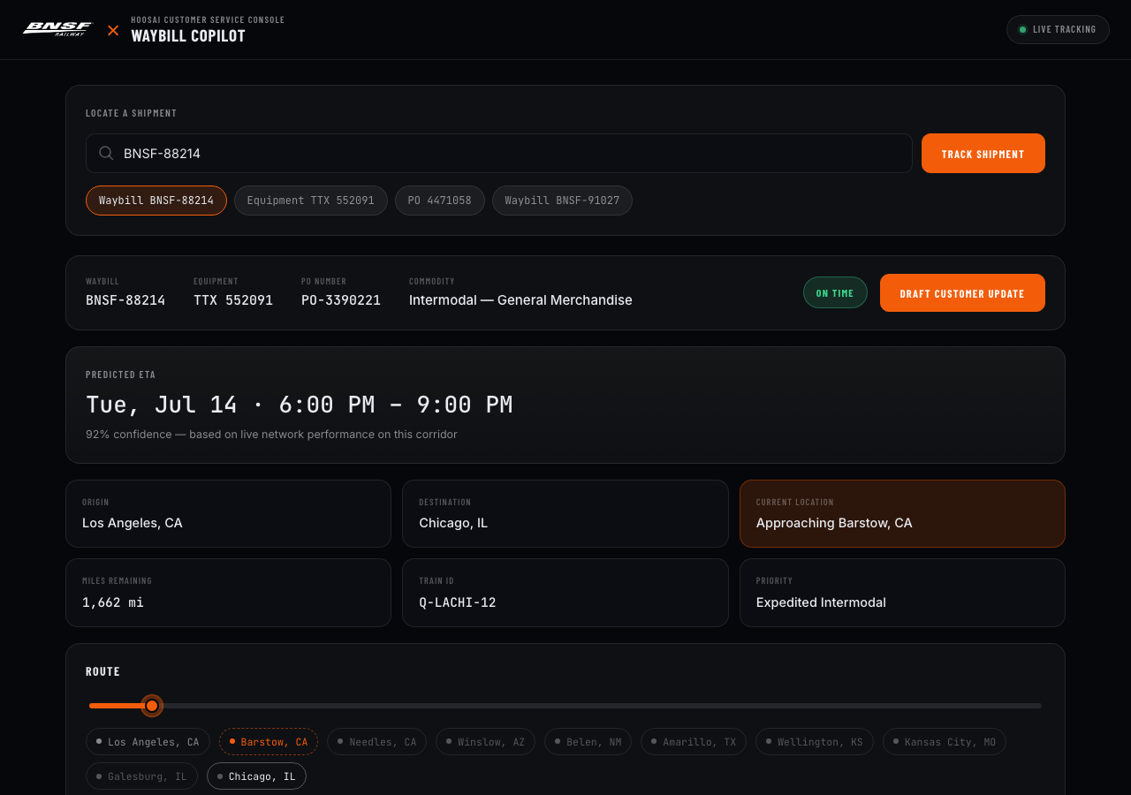Viewport: 1131px width, 795px height.
Task: Select the Chicago, IL route stop
Action: pyautogui.click(x=256, y=776)
